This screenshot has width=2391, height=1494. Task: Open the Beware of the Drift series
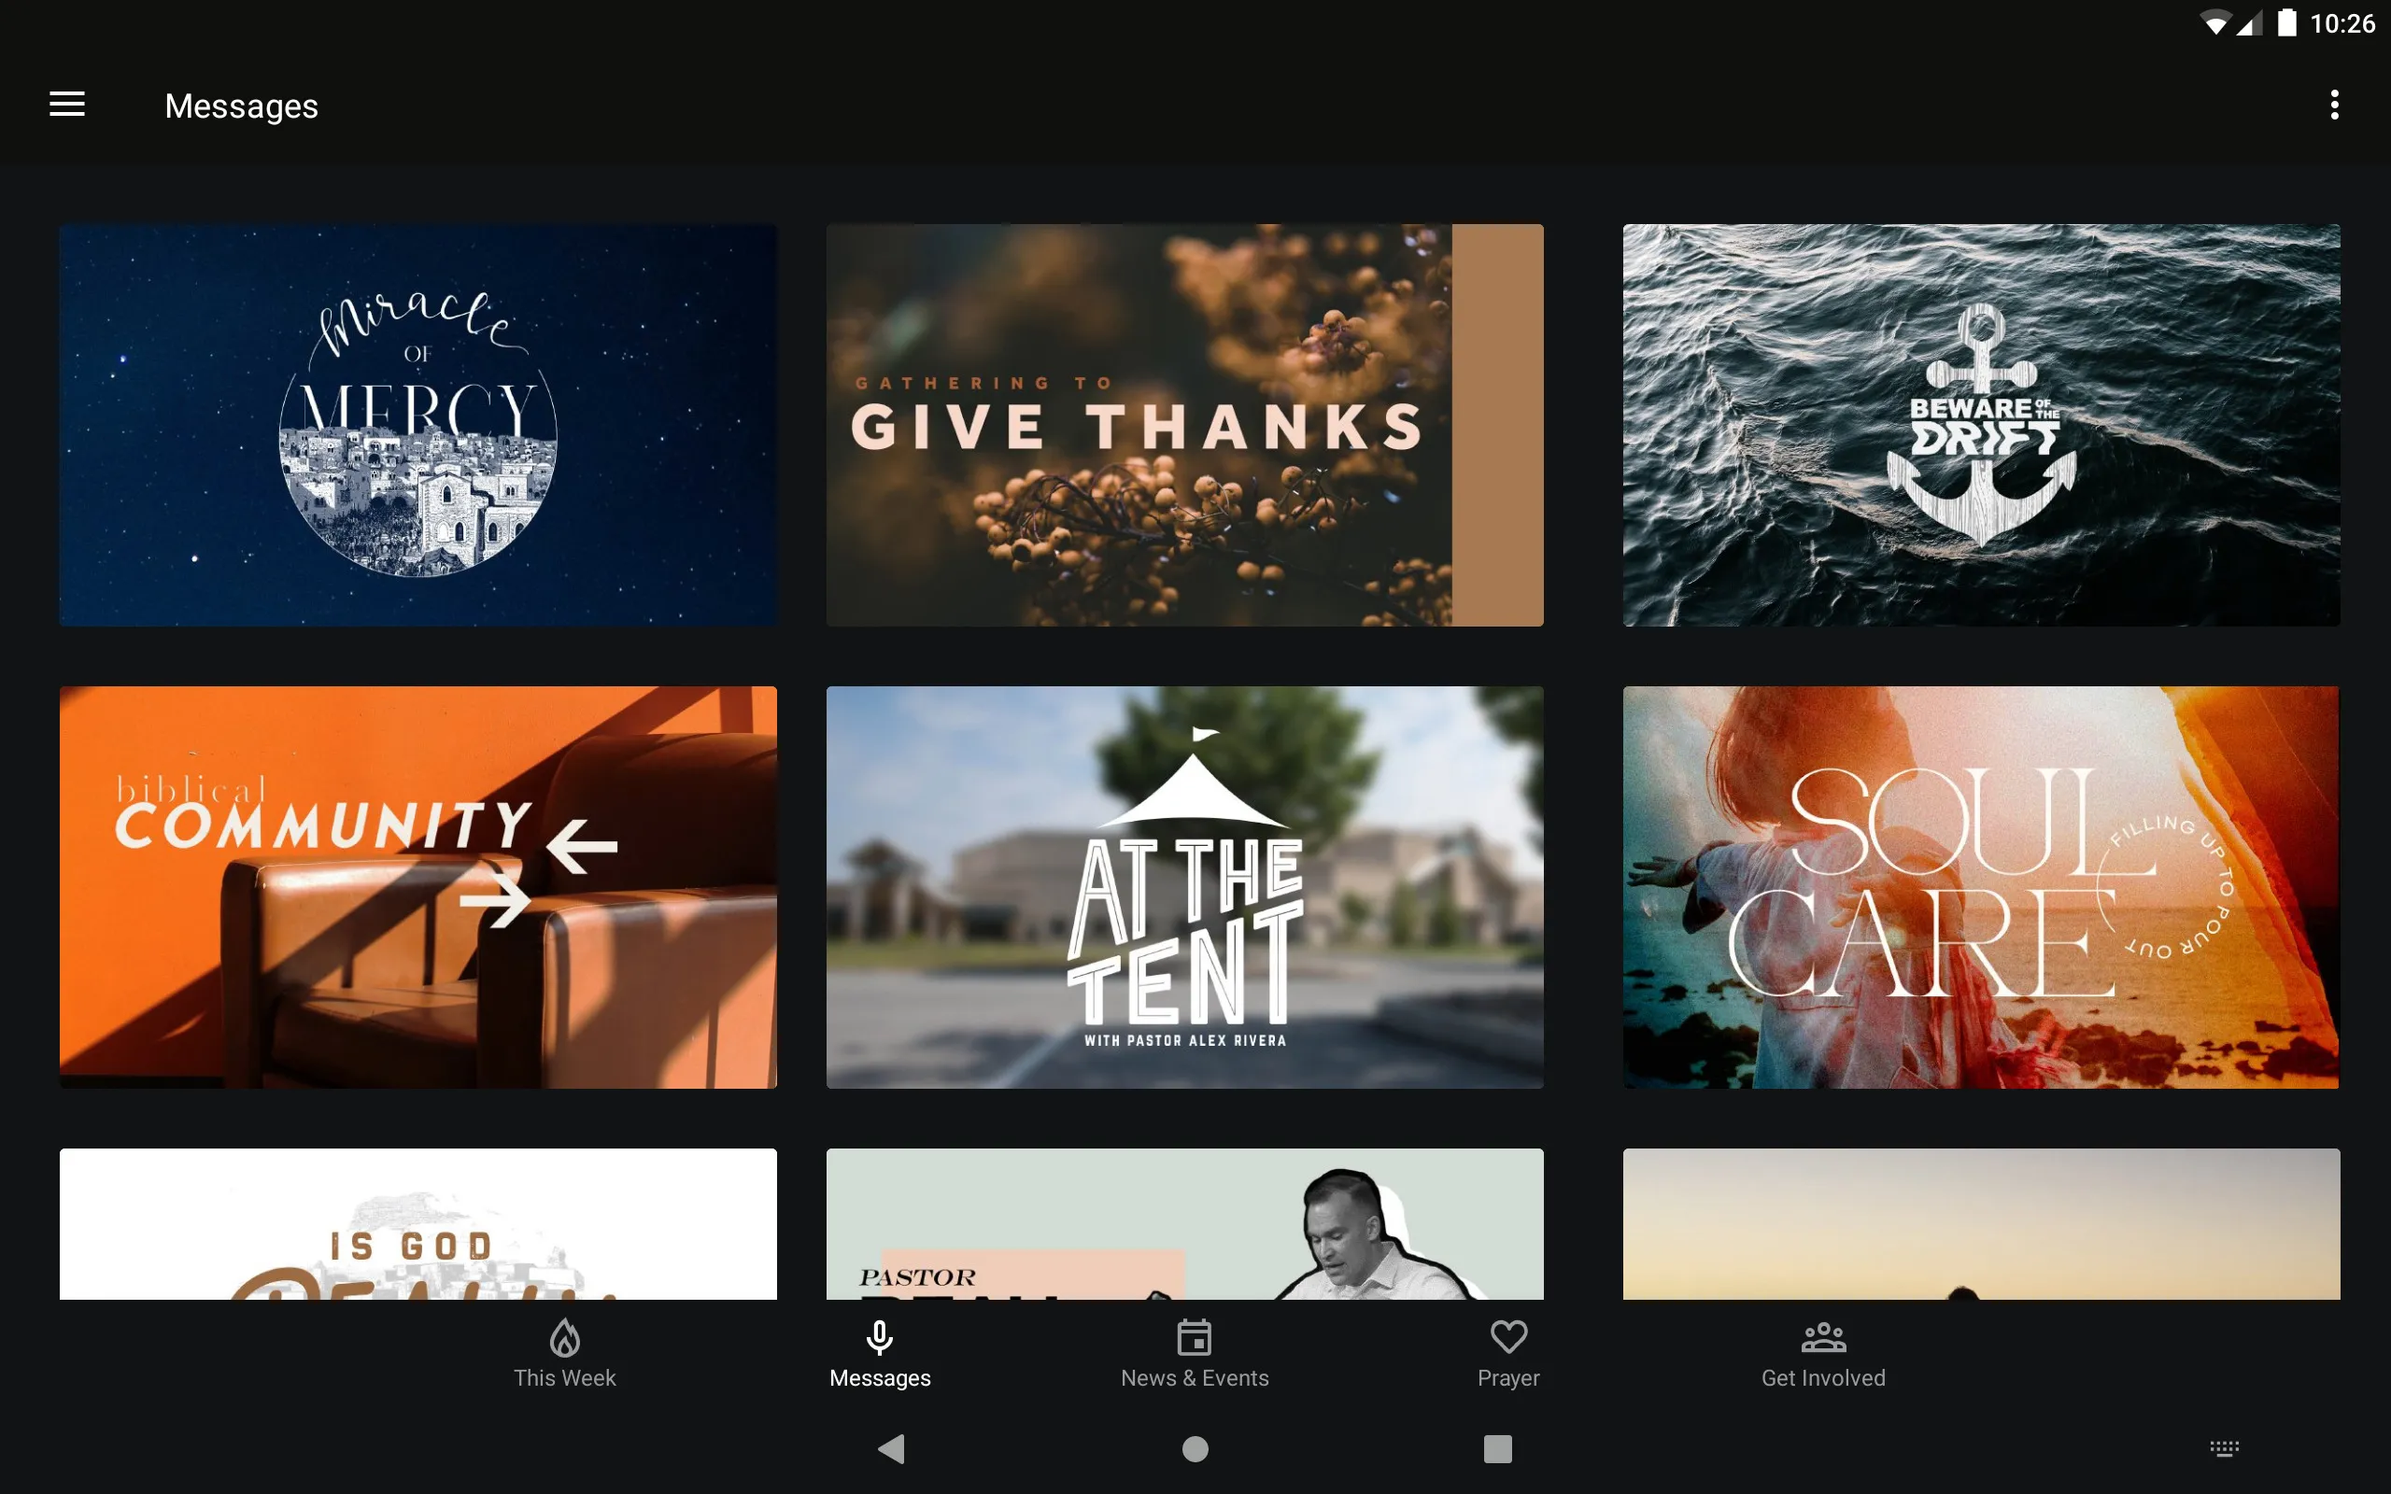click(1981, 425)
